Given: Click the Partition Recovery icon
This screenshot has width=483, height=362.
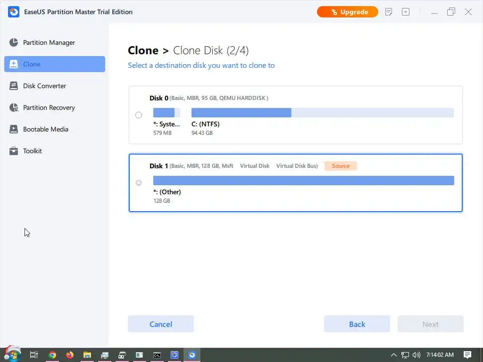Looking at the screenshot, I should (14, 107).
